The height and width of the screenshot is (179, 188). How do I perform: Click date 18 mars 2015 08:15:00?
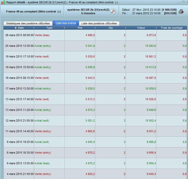pos(19,78)
